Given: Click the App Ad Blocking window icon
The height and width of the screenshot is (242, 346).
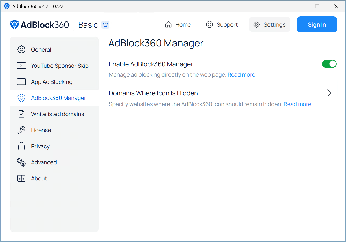Looking at the screenshot, I should click(21, 82).
